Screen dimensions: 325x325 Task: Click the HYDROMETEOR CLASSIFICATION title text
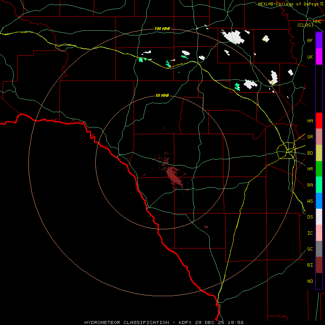point(127,322)
